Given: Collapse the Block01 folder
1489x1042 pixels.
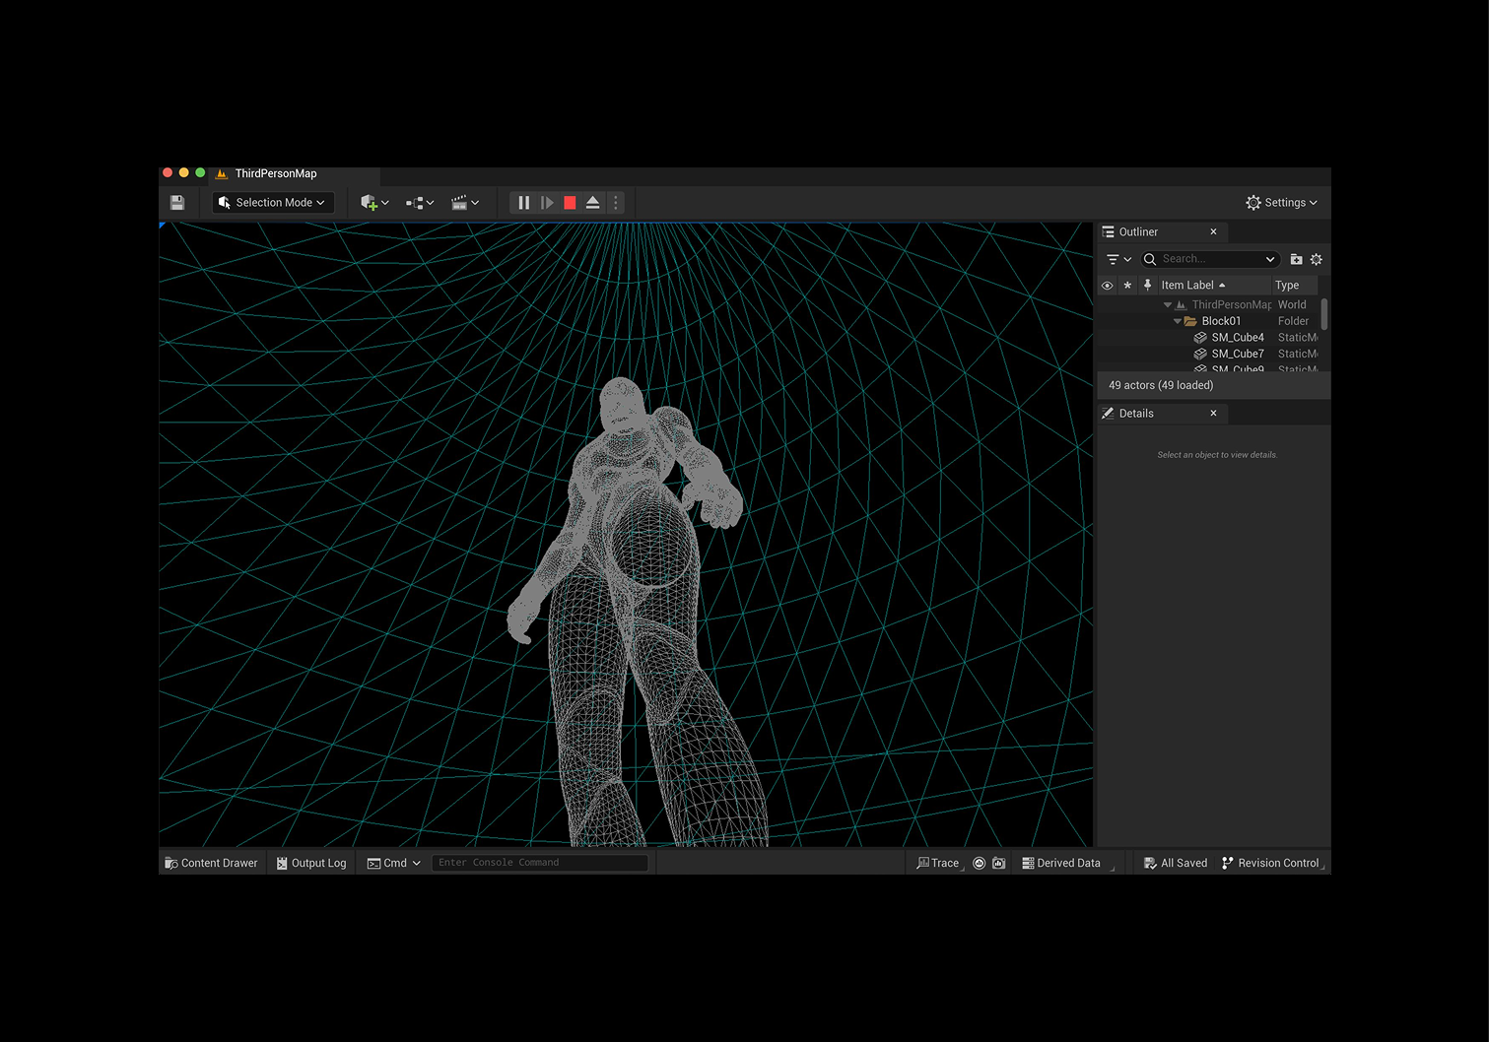Looking at the screenshot, I should click(1178, 321).
